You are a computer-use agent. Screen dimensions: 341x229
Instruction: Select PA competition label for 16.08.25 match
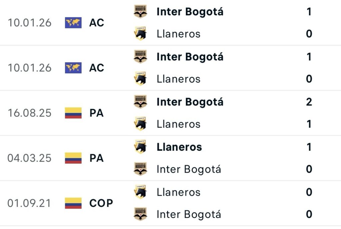point(97,113)
